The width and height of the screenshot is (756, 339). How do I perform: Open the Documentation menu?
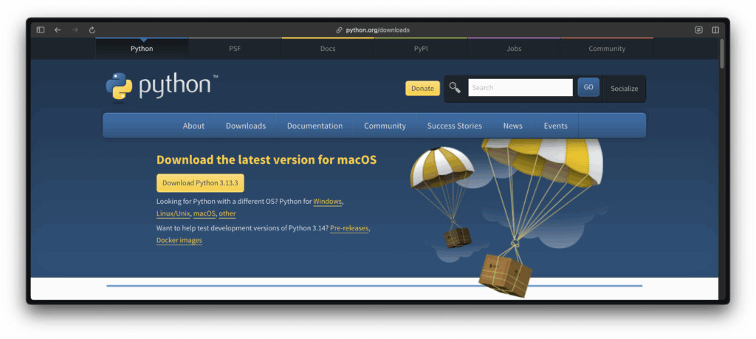pos(315,126)
